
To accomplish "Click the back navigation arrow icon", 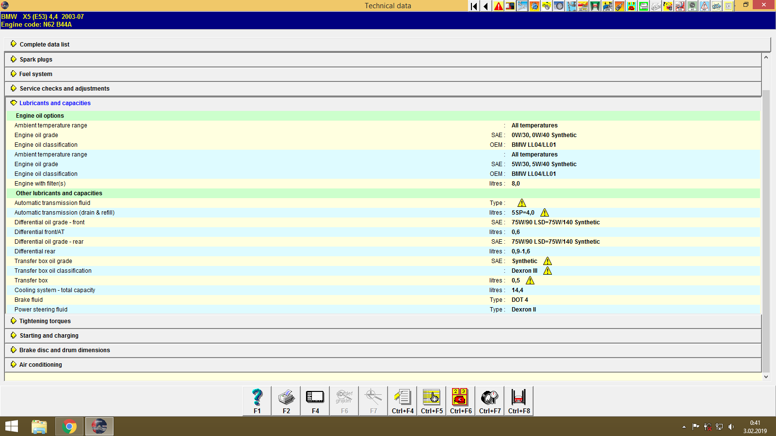I will [x=485, y=6].
